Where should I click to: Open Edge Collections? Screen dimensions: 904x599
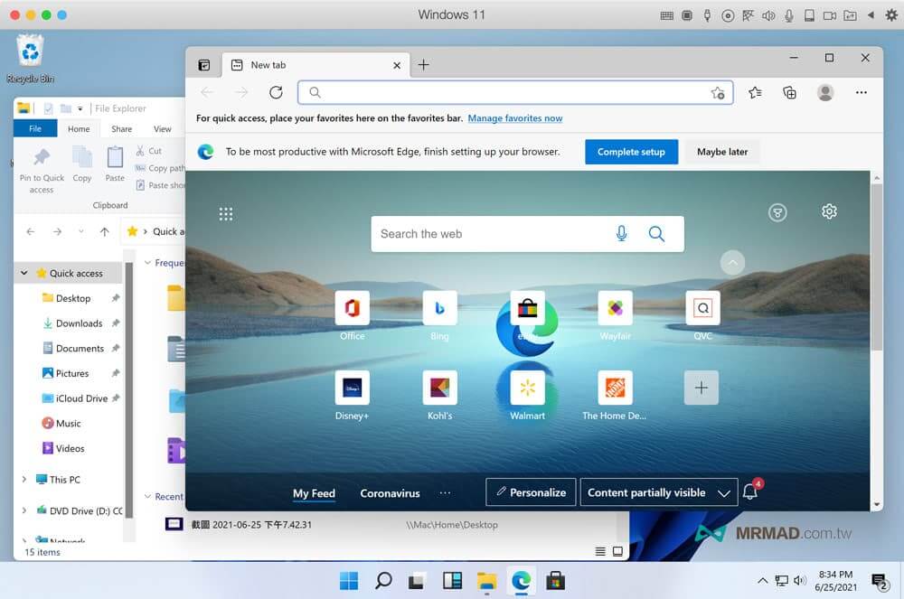click(789, 92)
